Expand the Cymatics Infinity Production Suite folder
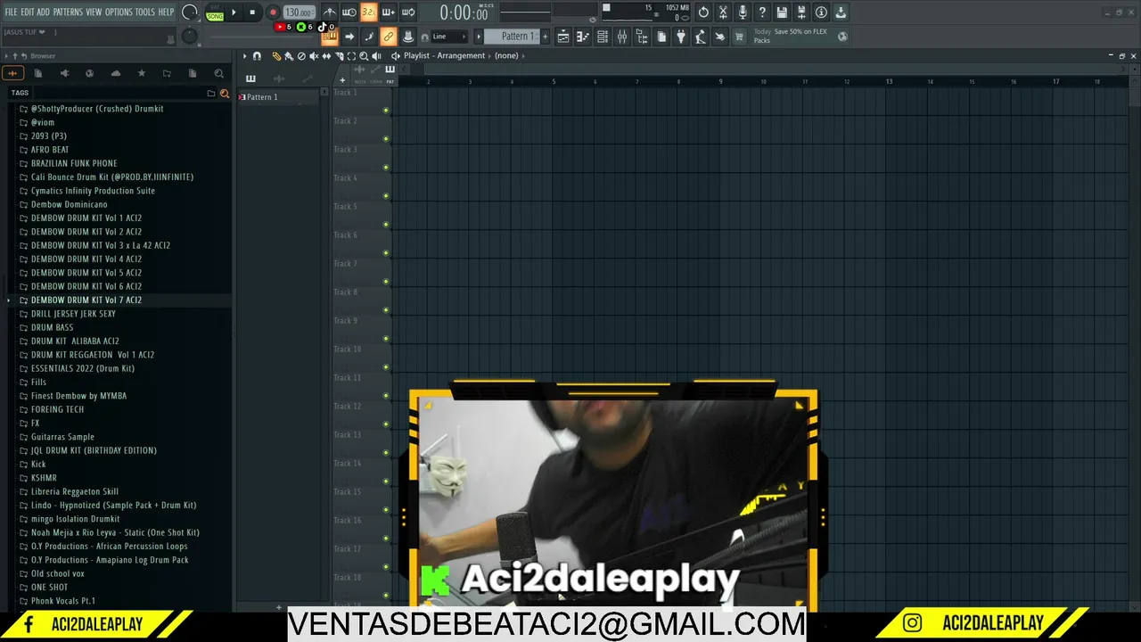This screenshot has height=642, width=1141. [x=93, y=191]
